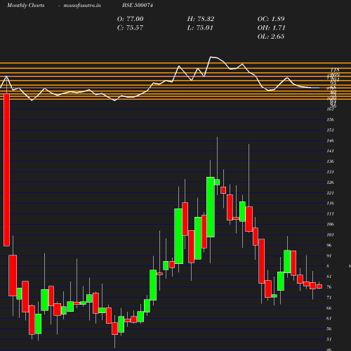This screenshot has height=351, width=351.
Task: Click the 61 price axis label
Action: click(x=329, y=318)
